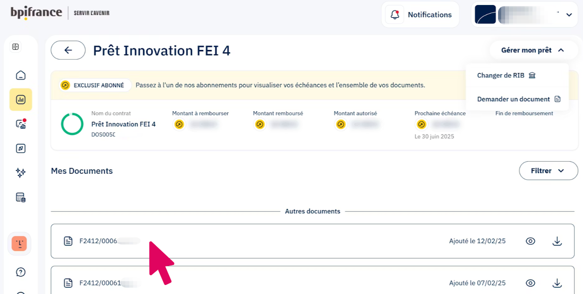Open the highlighted chart icon in sidebar
The height and width of the screenshot is (294, 583).
20,100
